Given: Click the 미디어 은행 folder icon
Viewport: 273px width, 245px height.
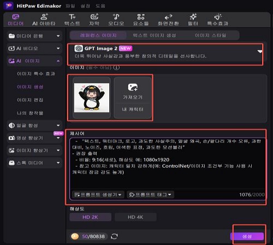Looking at the screenshot, I should click(x=11, y=36).
